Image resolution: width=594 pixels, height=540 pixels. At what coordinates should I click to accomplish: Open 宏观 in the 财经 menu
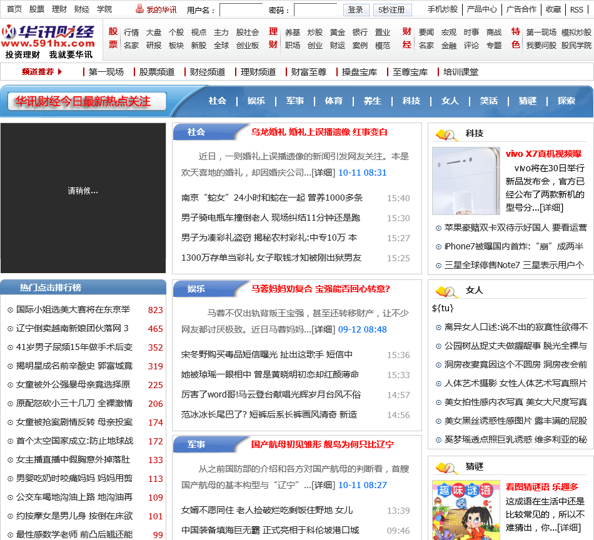449,32
